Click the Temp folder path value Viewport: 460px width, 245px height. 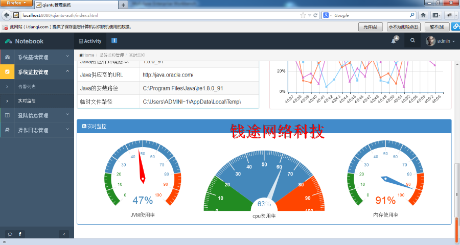pyautogui.click(x=192, y=102)
